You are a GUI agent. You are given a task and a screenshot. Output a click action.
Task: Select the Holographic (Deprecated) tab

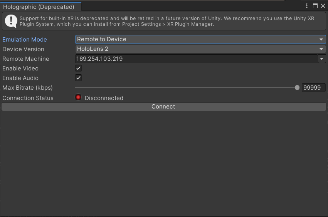click(x=40, y=7)
